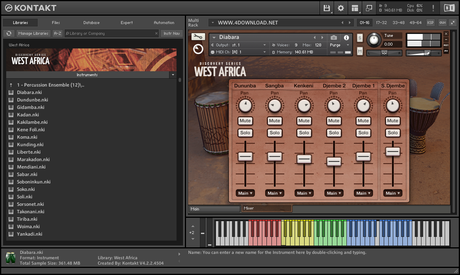Solo the Djembe 1 channel
The width and height of the screenshot is (460, 275).
click(363, 133)
